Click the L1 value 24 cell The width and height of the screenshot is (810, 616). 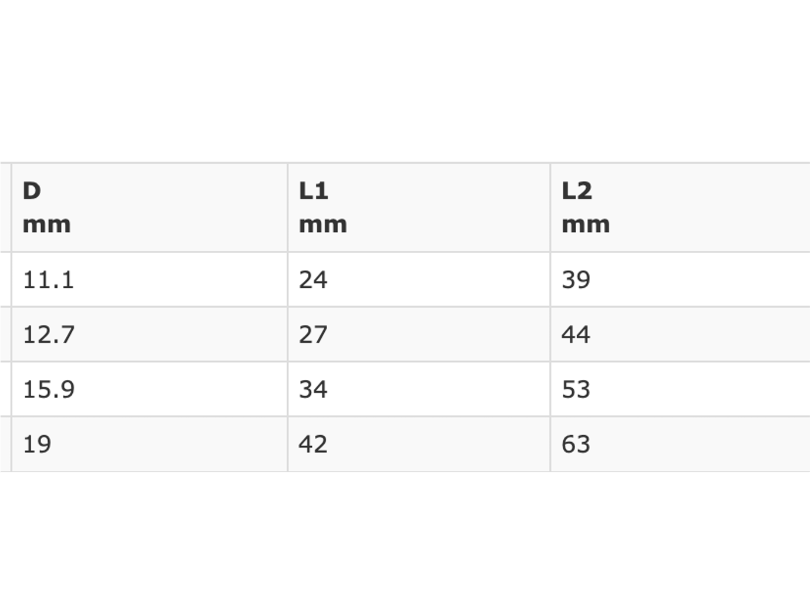[419, 280]
